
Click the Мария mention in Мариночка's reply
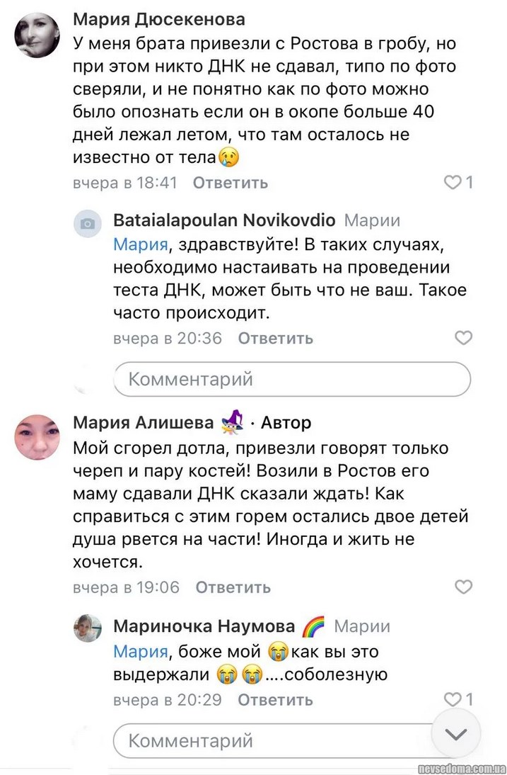tap(141, 651)
